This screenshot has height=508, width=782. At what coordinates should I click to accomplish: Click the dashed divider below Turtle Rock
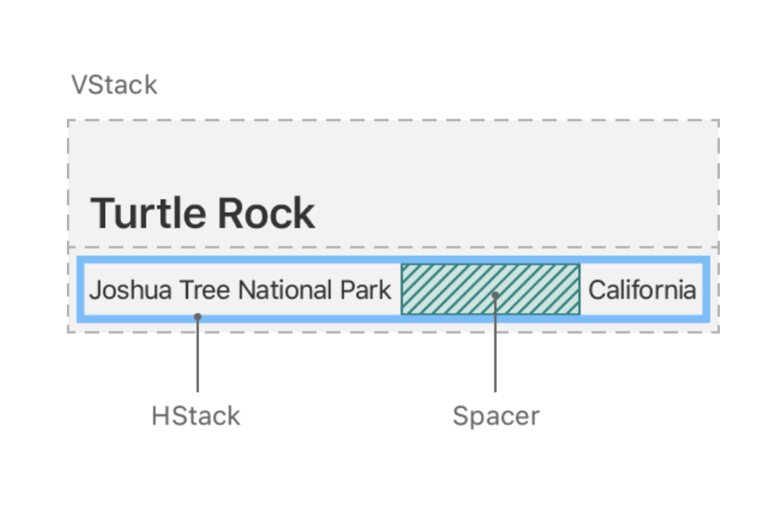(x=393, y=247)
